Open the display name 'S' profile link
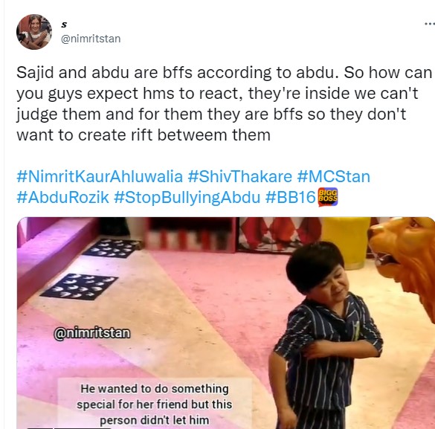This screenshot has height=429, width=435. pos(64,25)
